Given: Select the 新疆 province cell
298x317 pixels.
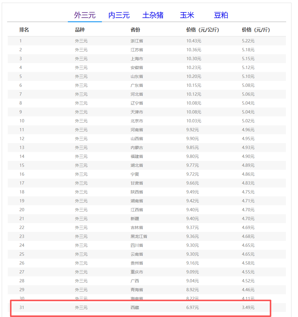Looking at the screenshot, I should pyautogui.click(x=135, y=219).
